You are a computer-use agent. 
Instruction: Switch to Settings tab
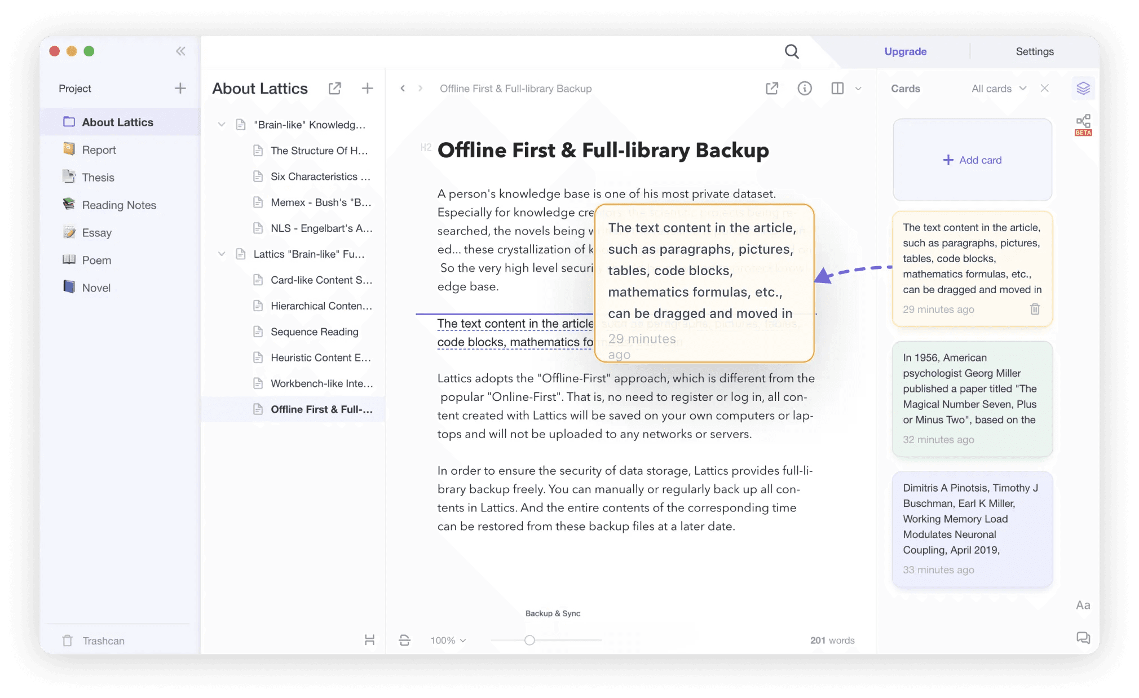pyautogui.click(x=1035, y=51)
